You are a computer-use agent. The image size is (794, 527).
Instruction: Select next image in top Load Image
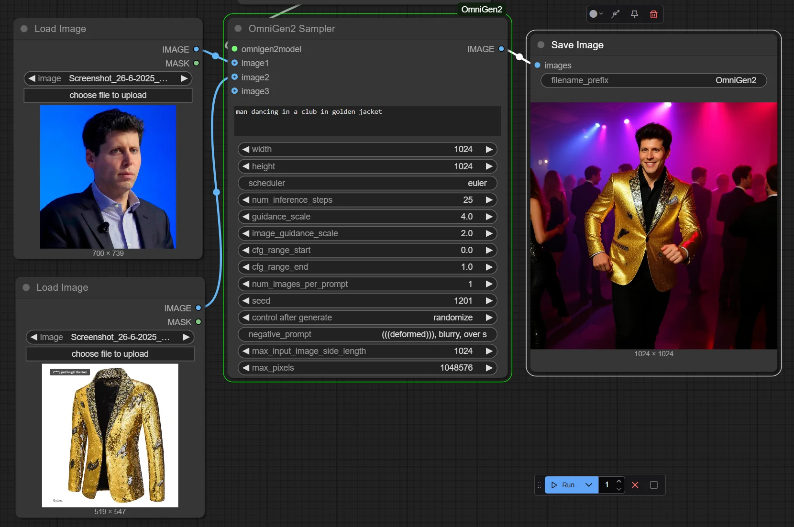click(184, 78)
